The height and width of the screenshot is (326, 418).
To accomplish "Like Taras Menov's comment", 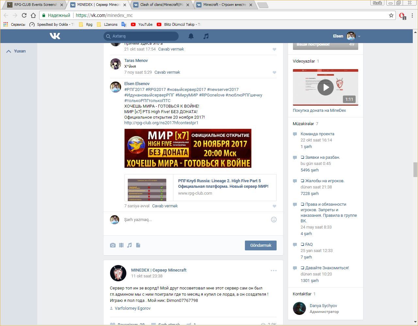I will (274, 73).
